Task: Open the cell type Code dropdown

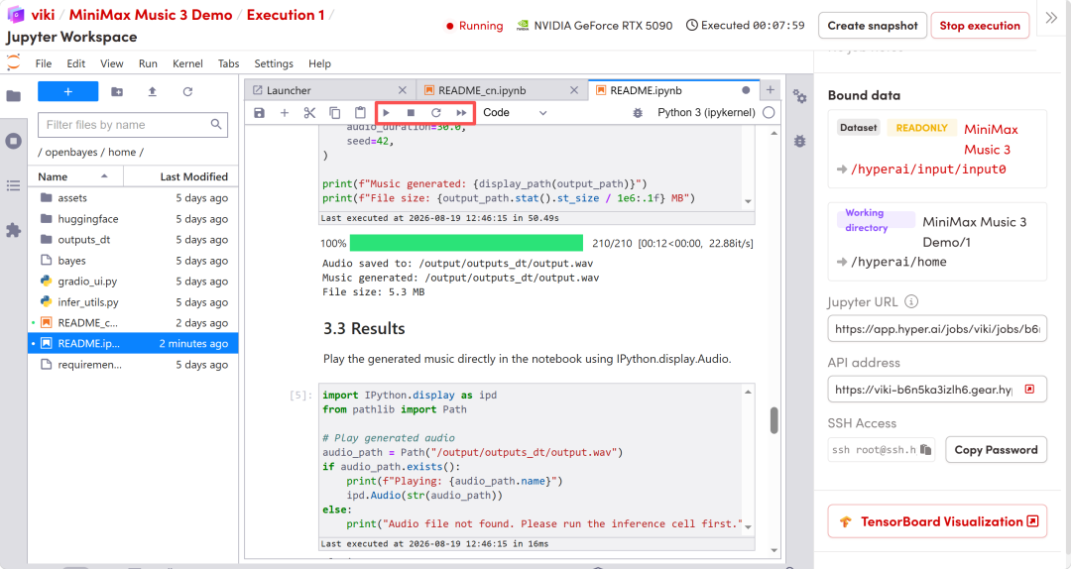Action: click(x=515, y=113)
